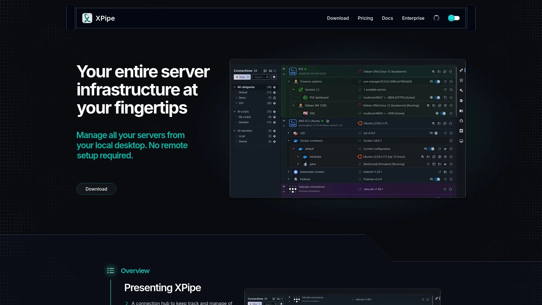The image size is (542, 305).
Task: Click the XPipe brand name link
Action: click(x=105, y=18)
